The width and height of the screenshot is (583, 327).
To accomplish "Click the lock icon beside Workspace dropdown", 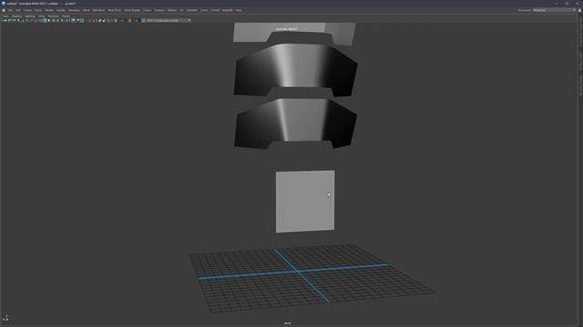I will tap(579, 10).
